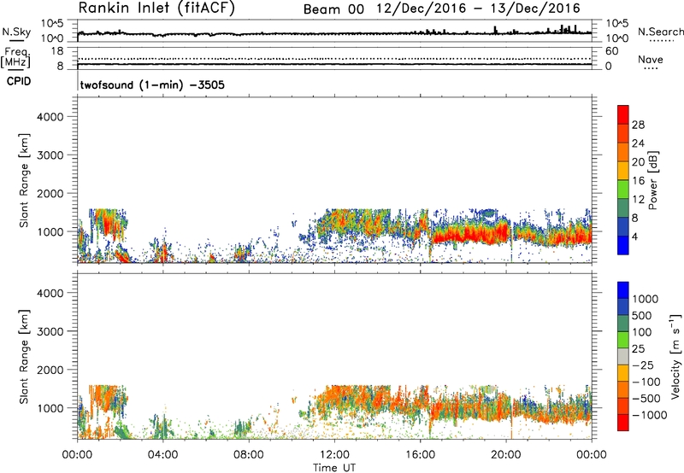Click the 16:00 time tick label
Image resolution: width=684 pixels, height=473 pixels.
(420, 455)
